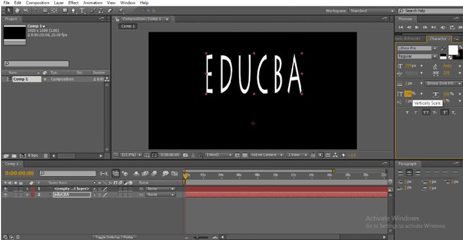Toggle the Small Caps button
Image resolution: width=463 pixels, height=240 pixels.
point(435,113)
